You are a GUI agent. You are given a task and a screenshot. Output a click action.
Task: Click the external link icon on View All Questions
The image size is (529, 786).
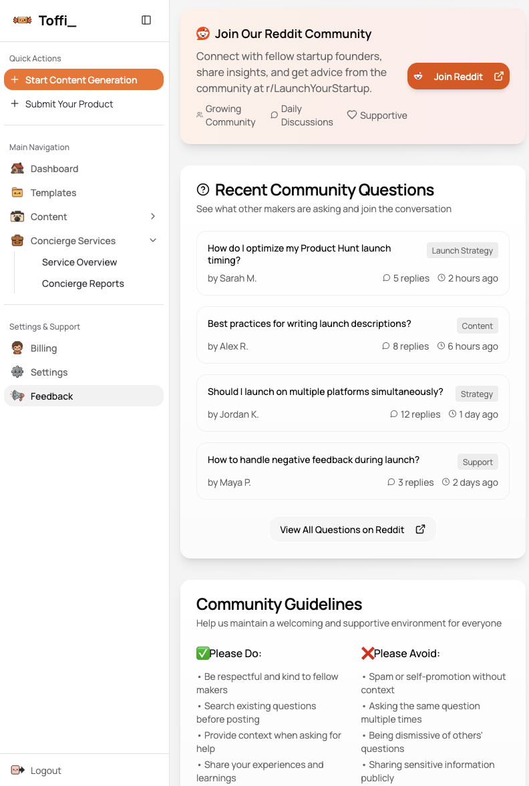pos(421,529)
